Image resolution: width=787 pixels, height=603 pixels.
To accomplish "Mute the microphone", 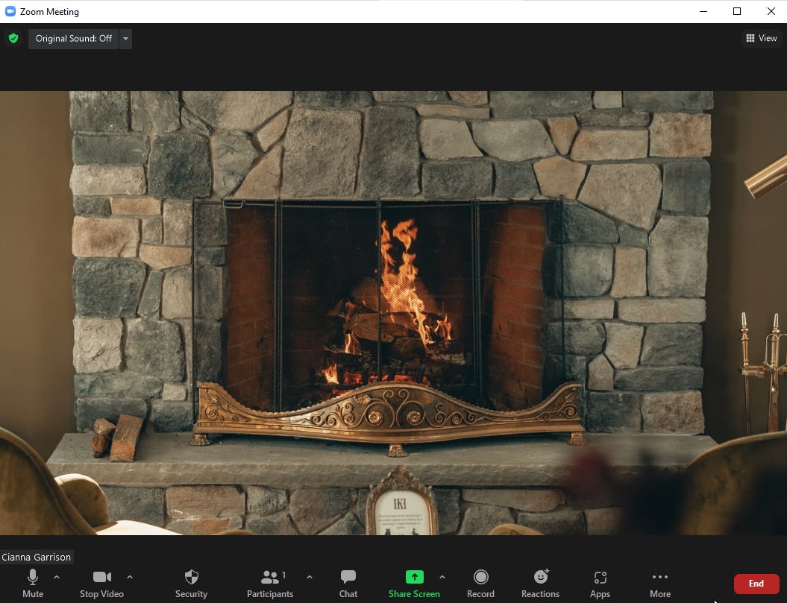I will coord(32,581).
